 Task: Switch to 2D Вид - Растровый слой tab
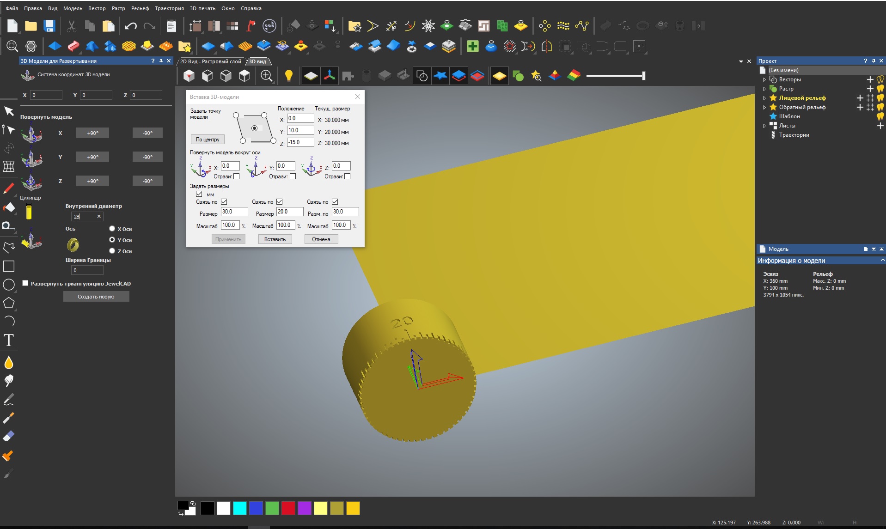click(211, 61)
